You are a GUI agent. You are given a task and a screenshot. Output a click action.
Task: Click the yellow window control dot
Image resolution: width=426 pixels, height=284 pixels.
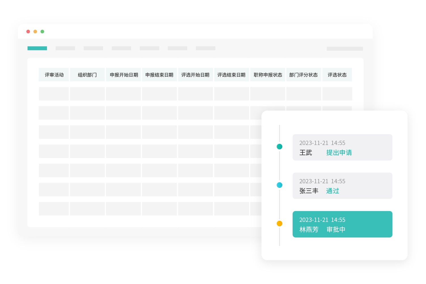tap(35, 31)
